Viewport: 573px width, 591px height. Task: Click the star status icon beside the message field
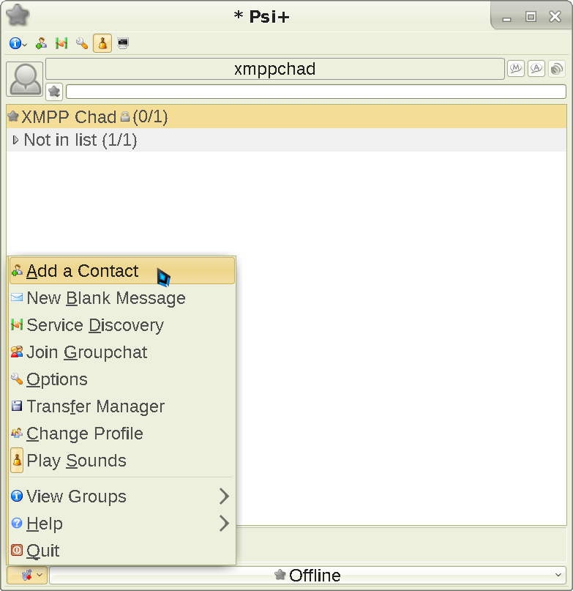click(x=54, y=92)
